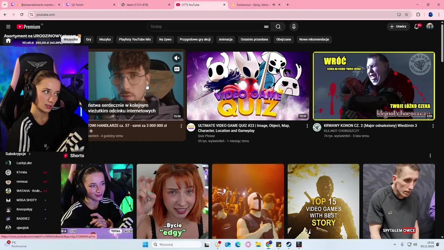Viewport: 444px width, 250px height.
Task: Mute the Sortownica tab audio icon
Action: [x=274, y=5]
